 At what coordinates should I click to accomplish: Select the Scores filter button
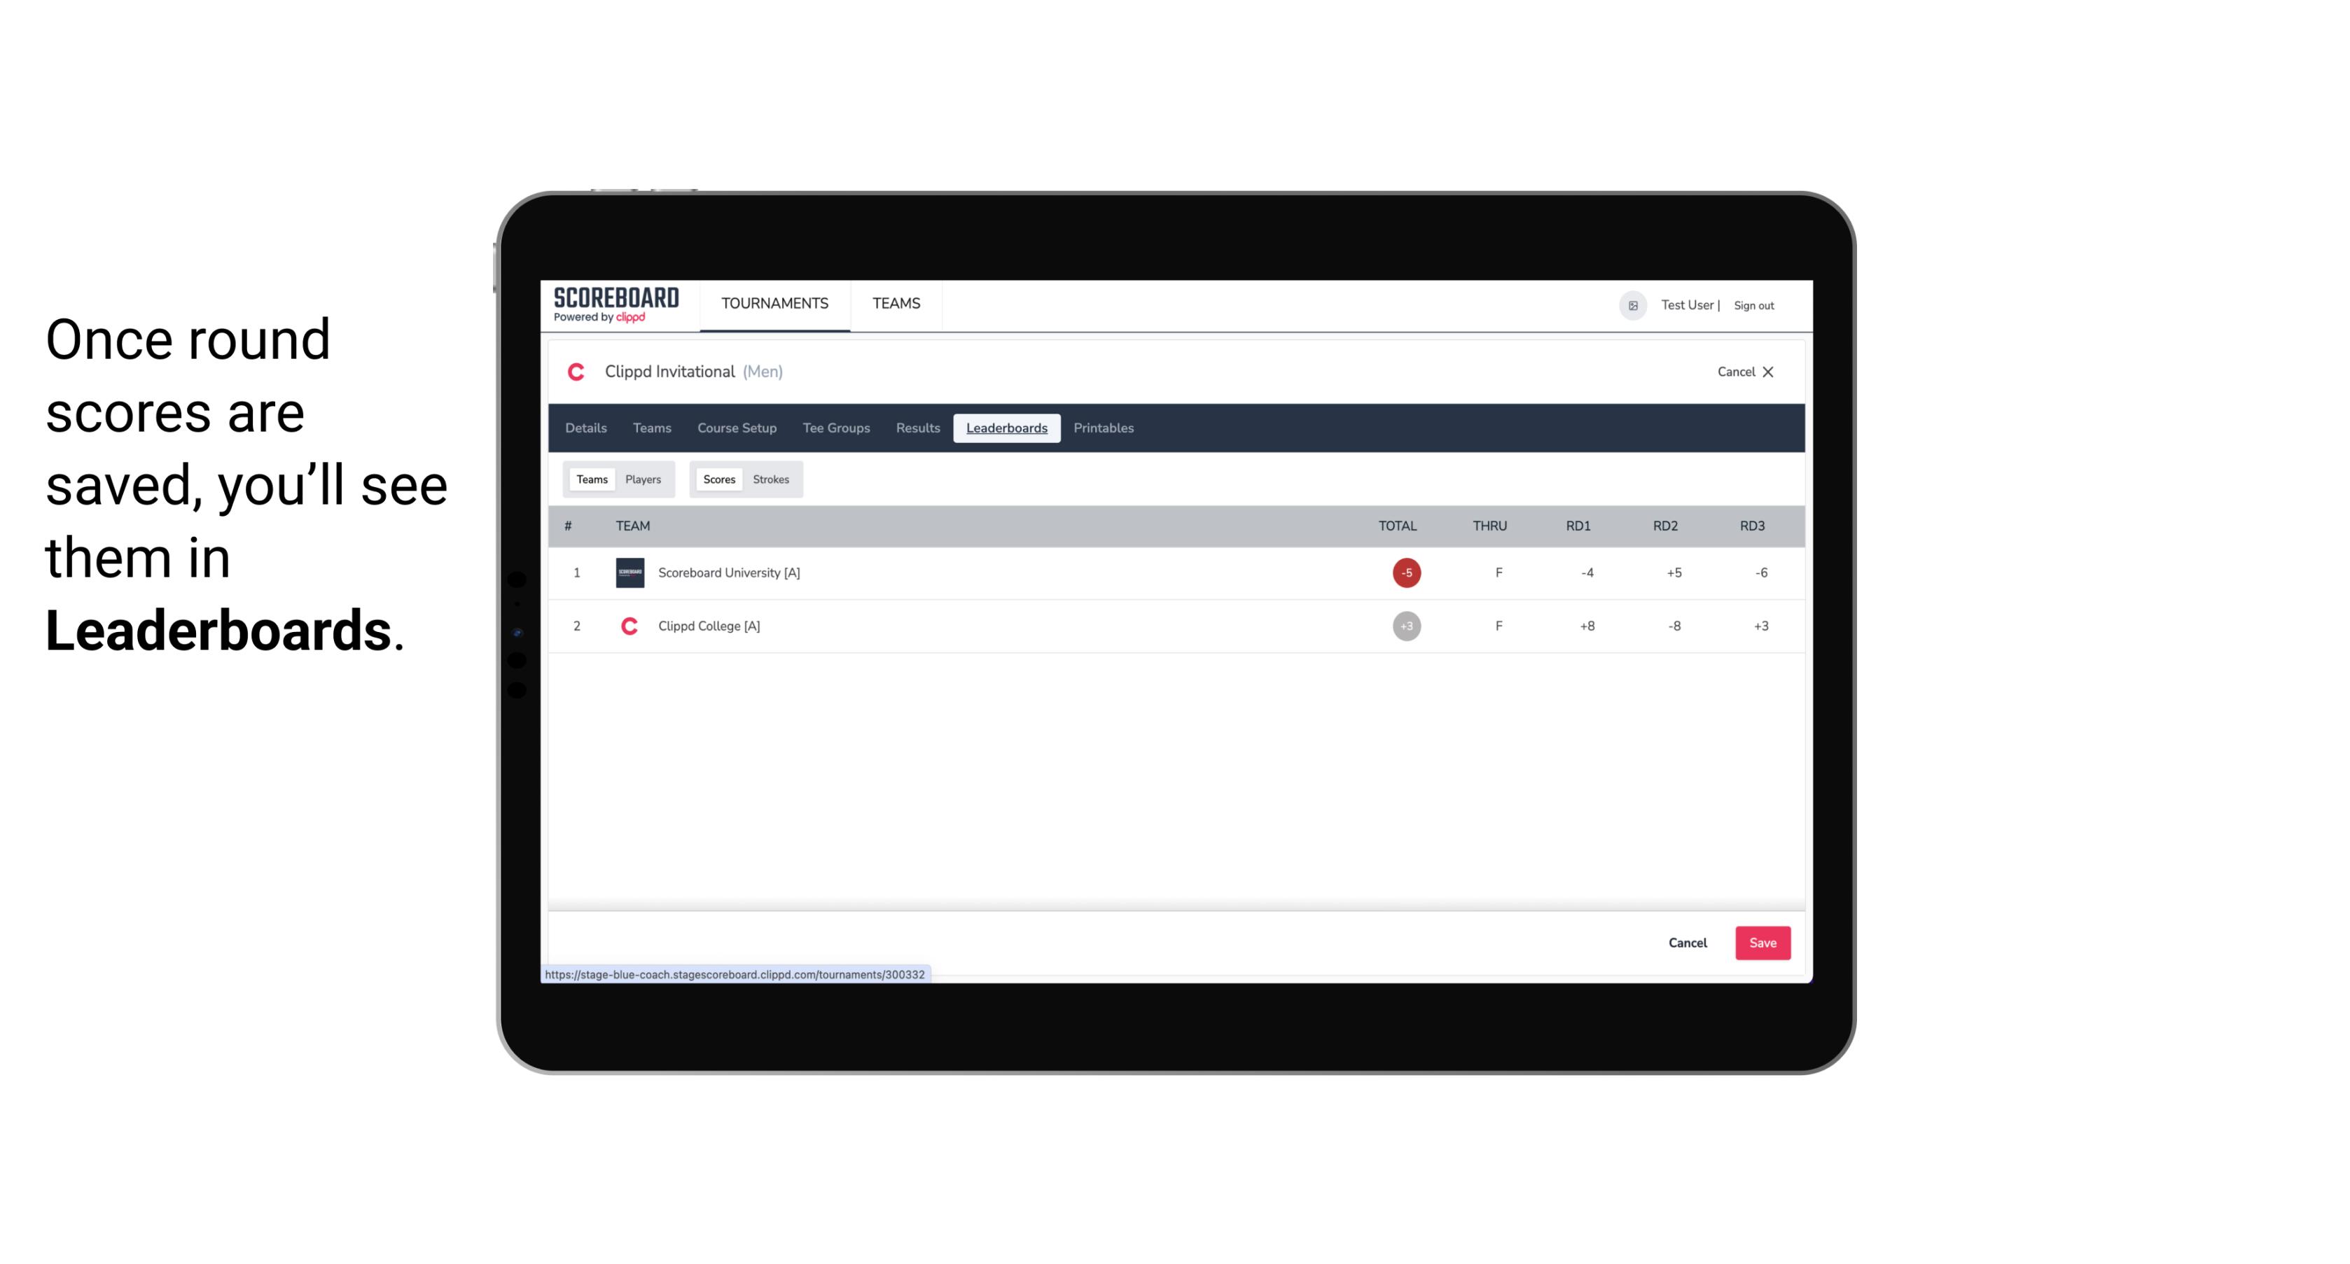click(x=716, y=478)
